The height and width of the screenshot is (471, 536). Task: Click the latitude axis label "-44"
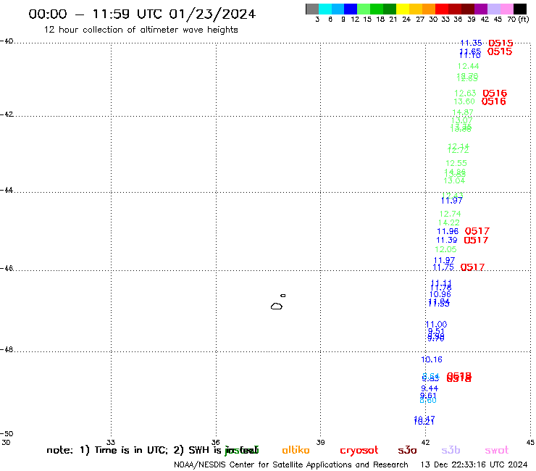7,190
